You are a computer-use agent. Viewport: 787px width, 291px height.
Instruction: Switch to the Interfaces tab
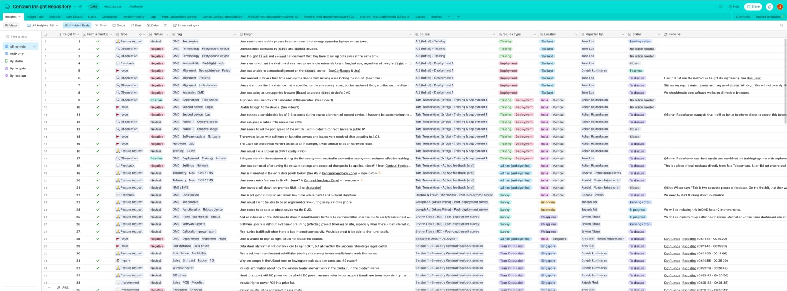(x=135, y=7)
